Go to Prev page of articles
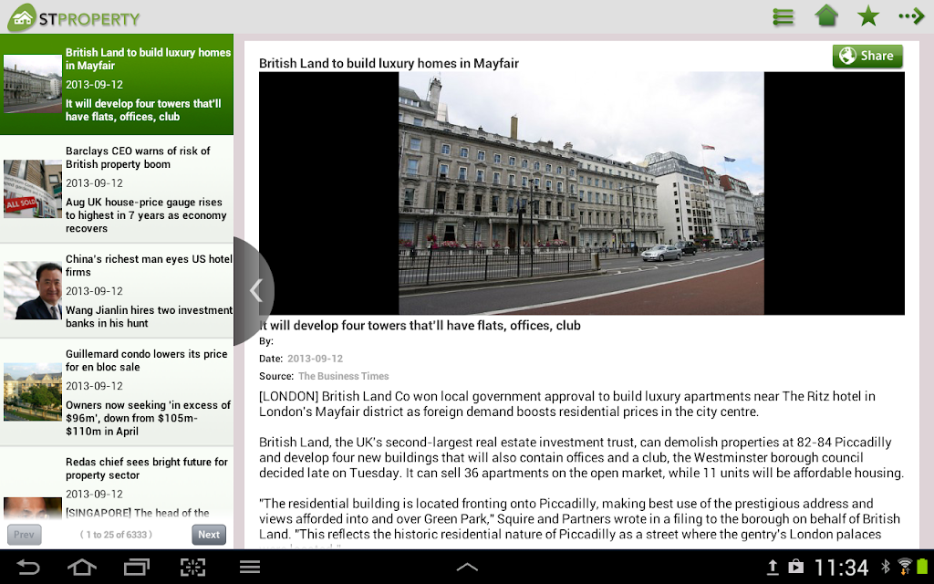The image size is (934, 584). point(25,535)
